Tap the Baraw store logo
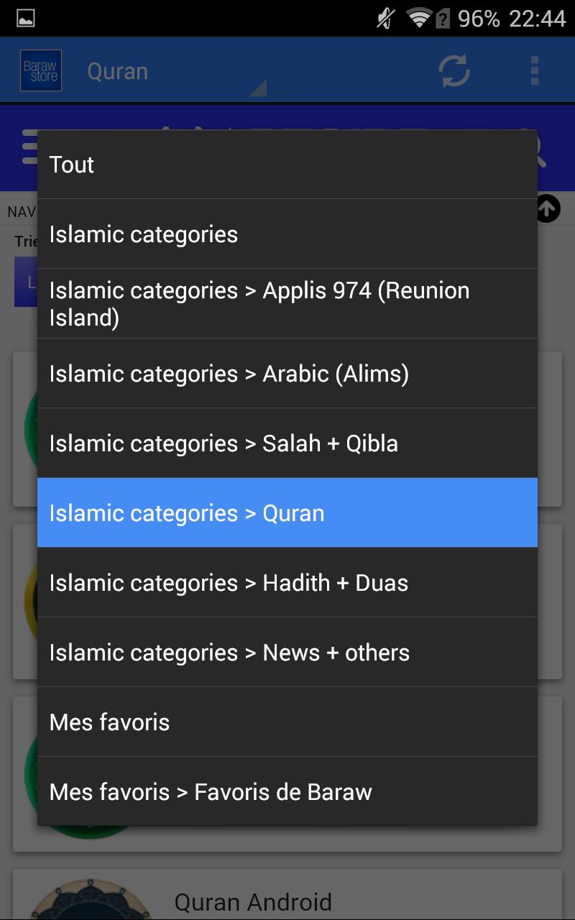The image size is (575, 920). click(x=40, y=70)
